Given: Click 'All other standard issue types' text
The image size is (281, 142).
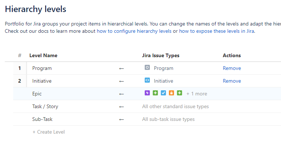Looking at the screenshot, I should pos(175,107).
